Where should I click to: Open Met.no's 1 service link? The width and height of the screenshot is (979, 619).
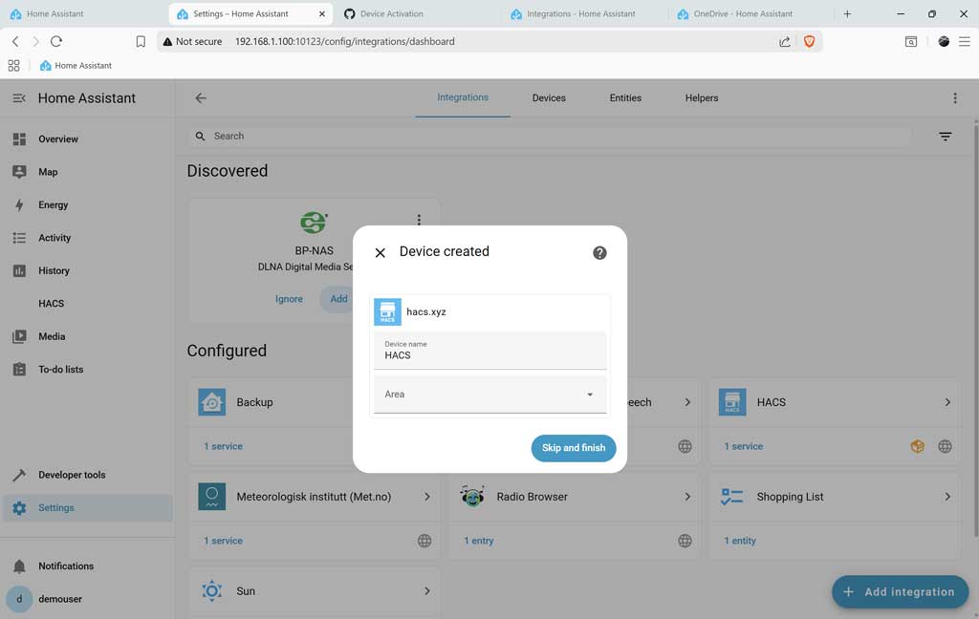[x=223, y=541]
